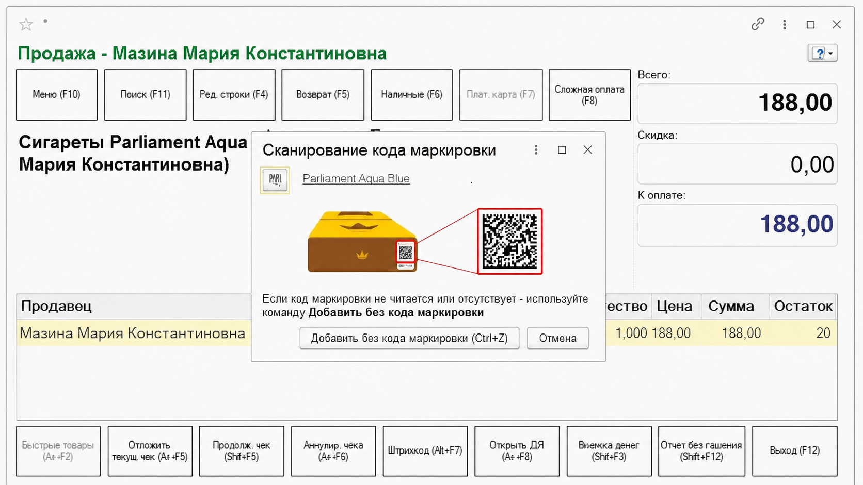Open the main window kebab menu
The height and width of the screenshot is (485, 863).
[x=784, y=24]
